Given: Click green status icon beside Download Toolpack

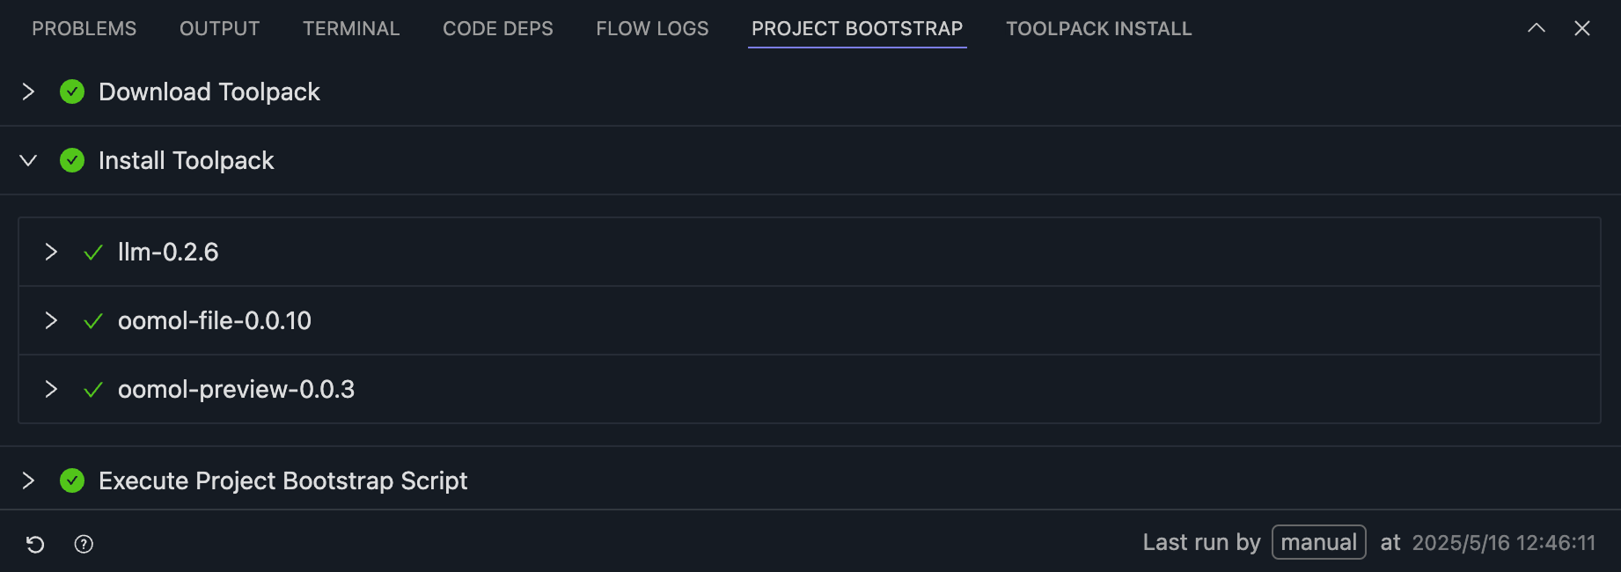Looking at the screenshot, I should click(x=72, y=92).
